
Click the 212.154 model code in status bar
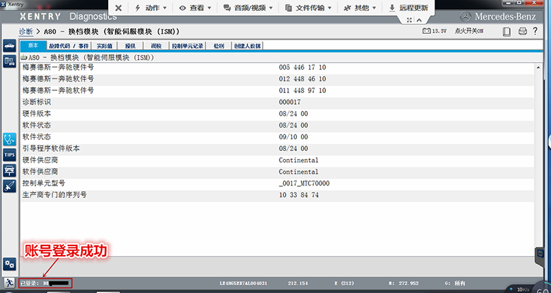point(298,283)
